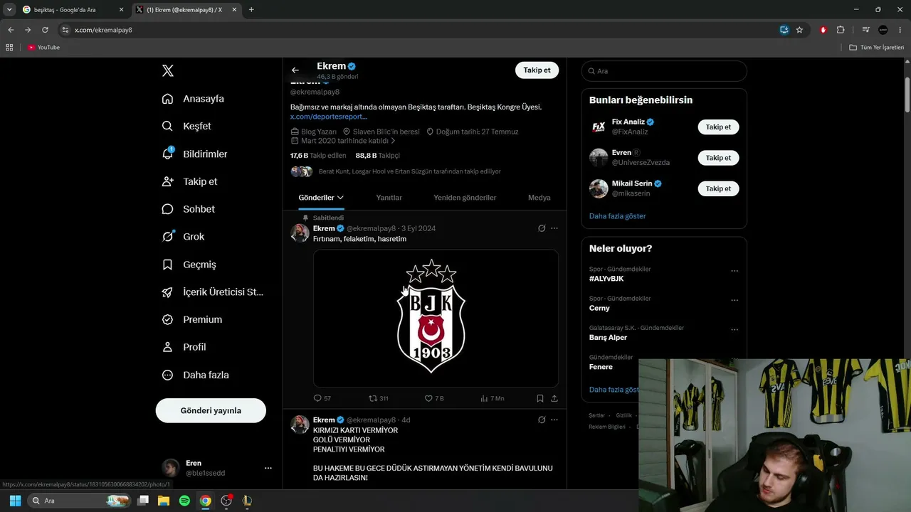The height and width of the screenshot is (512, 911).
Task: Click Gönderi yayınla button
Action: (x=211, y=410)
